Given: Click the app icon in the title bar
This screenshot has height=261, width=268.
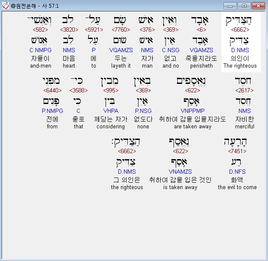Looking at the screenshot, I should coord(5,6).
